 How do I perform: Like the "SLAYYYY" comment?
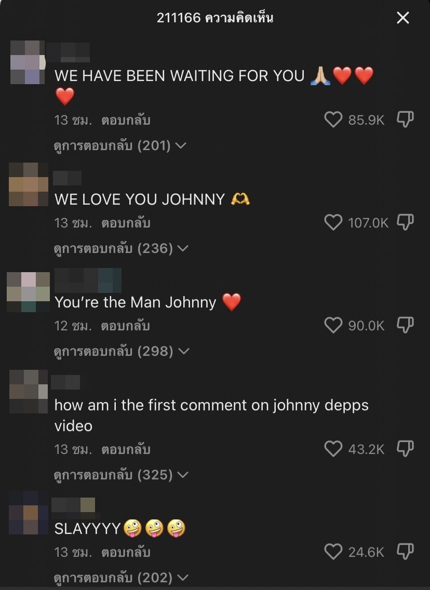click(x=333, y=552)
